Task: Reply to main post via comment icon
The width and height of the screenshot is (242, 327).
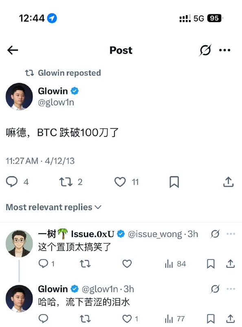Action: [12, 181]
